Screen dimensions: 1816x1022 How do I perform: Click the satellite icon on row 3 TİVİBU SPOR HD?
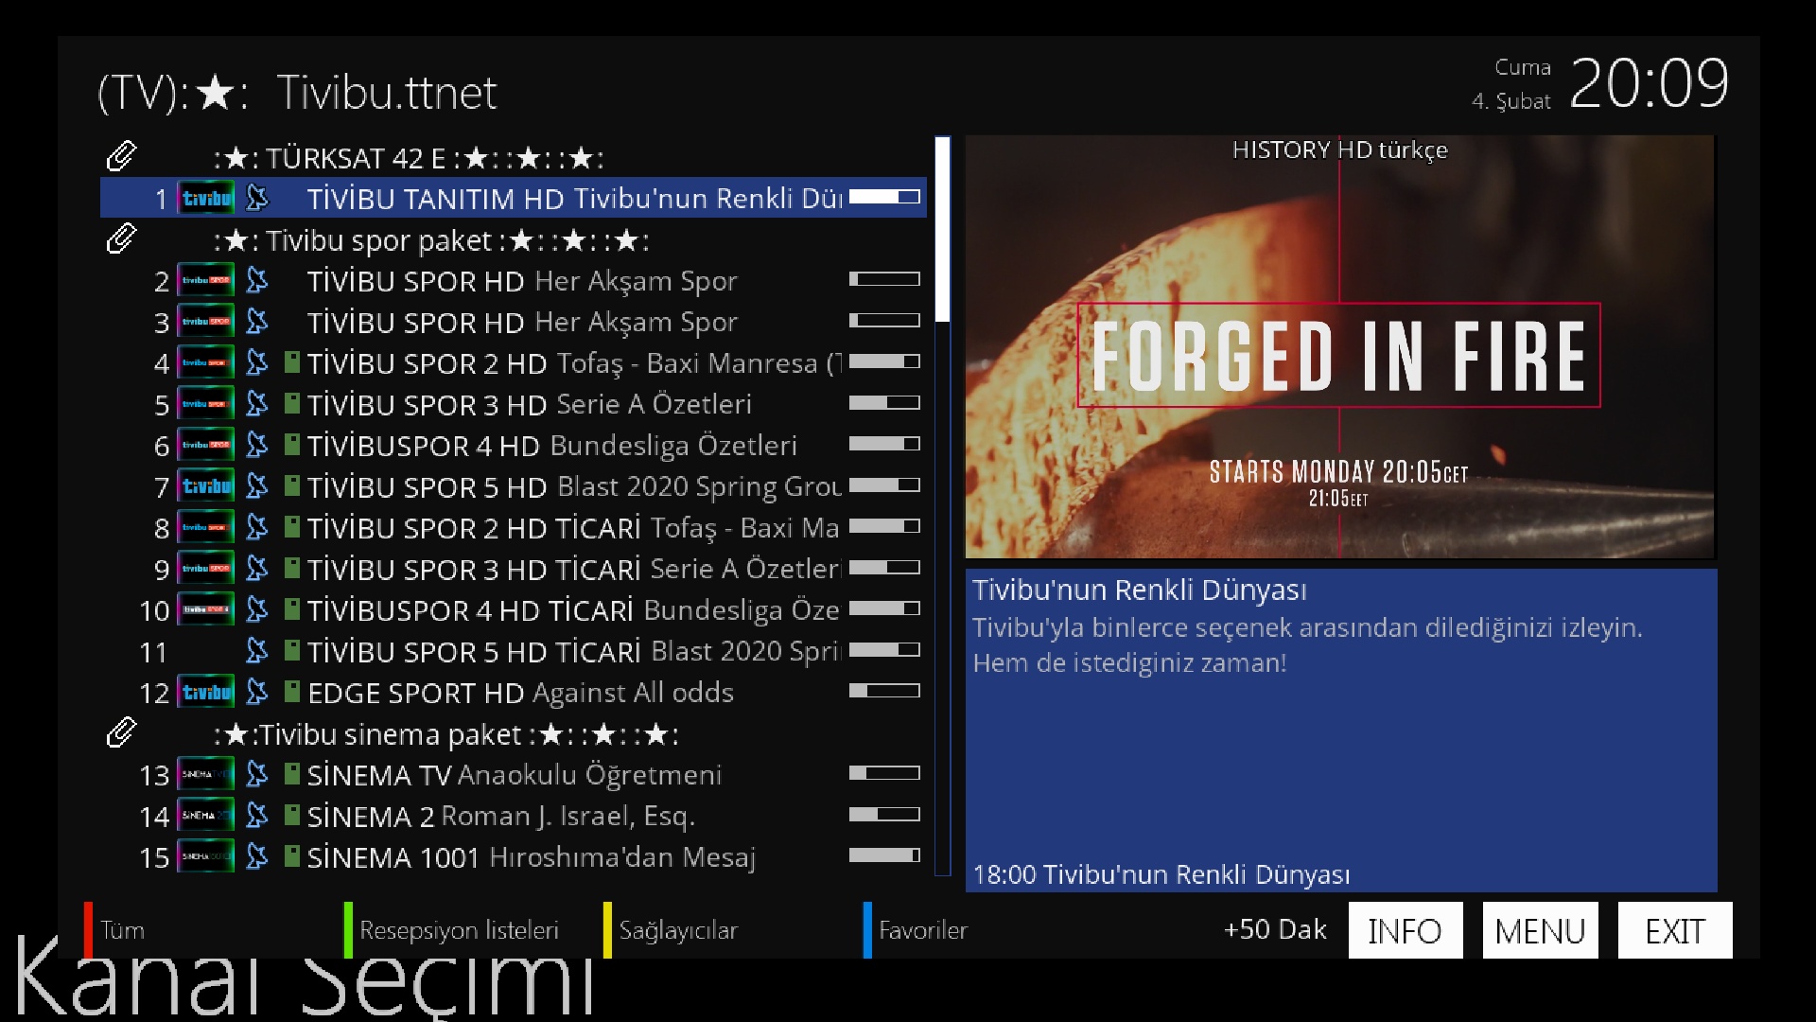point(257,322)
